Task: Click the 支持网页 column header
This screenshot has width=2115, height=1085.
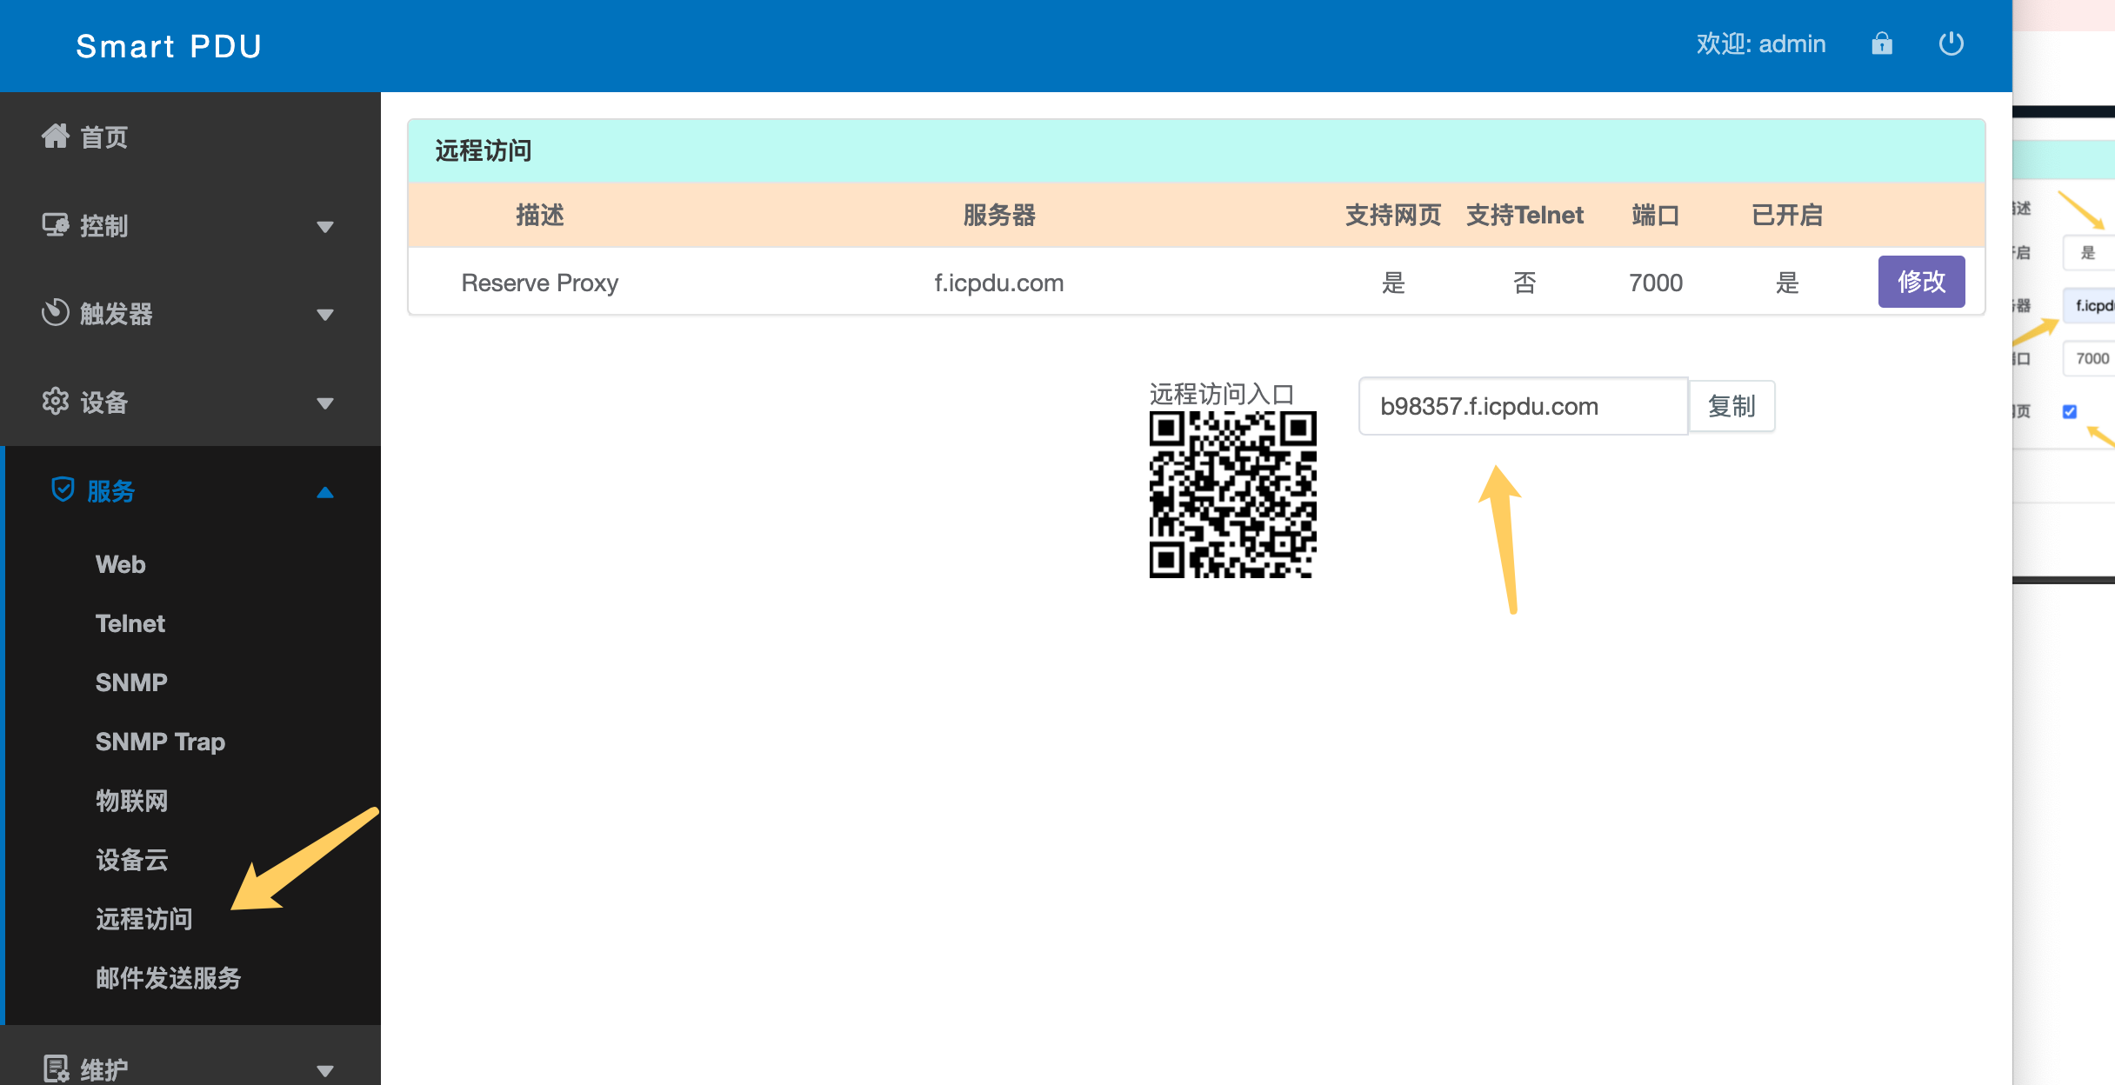Action: pos(1393,215)
